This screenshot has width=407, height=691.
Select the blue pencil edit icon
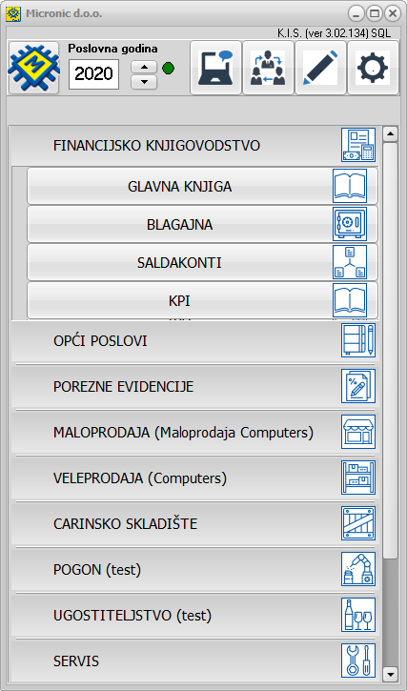(x=320, y=68)
